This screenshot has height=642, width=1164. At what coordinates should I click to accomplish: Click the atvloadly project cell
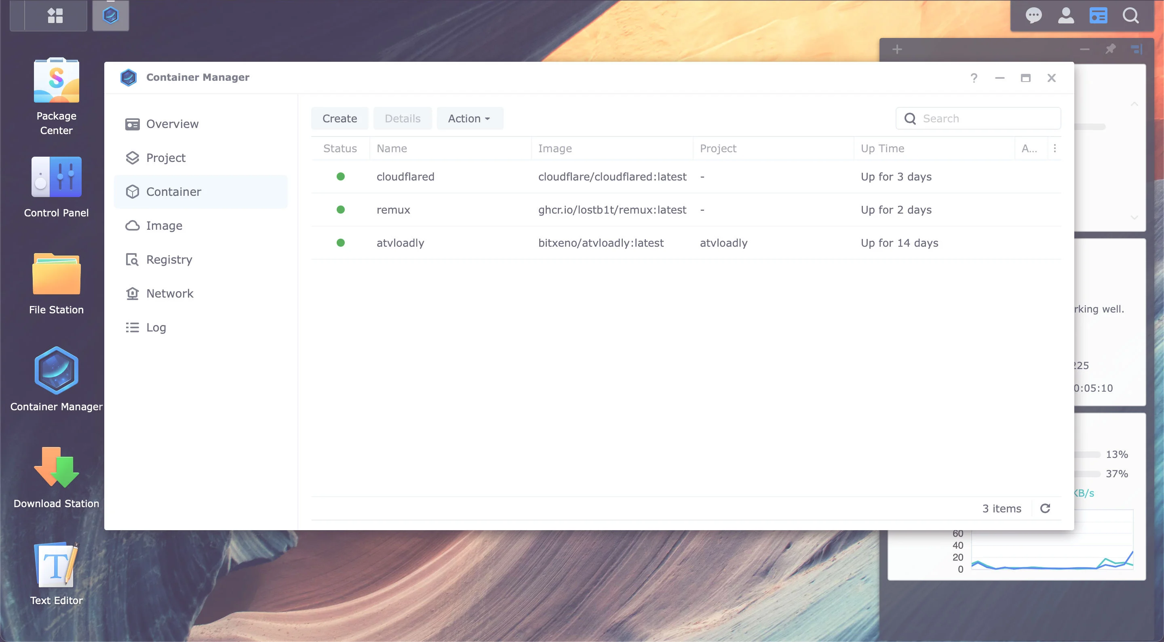point(723,243)
